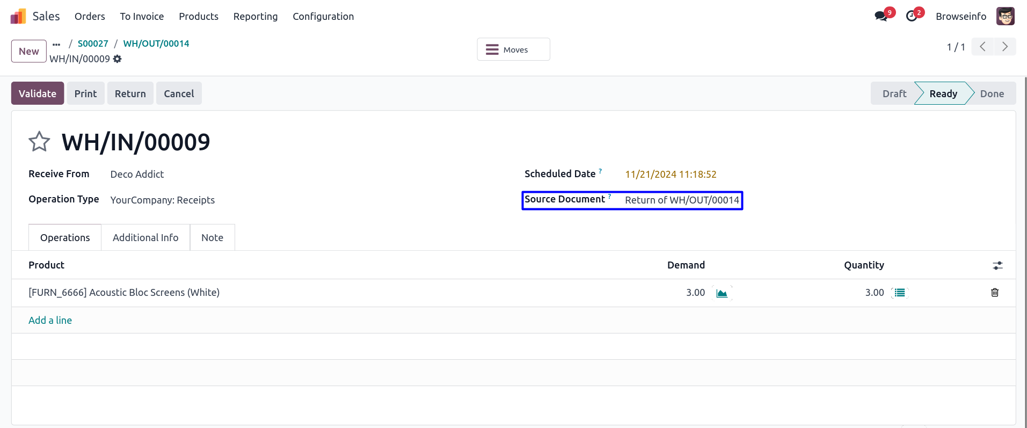Delete the Acoustic Bloc Screens line
This screenshot has height=428, width=1027.
[x=995, y=293]
